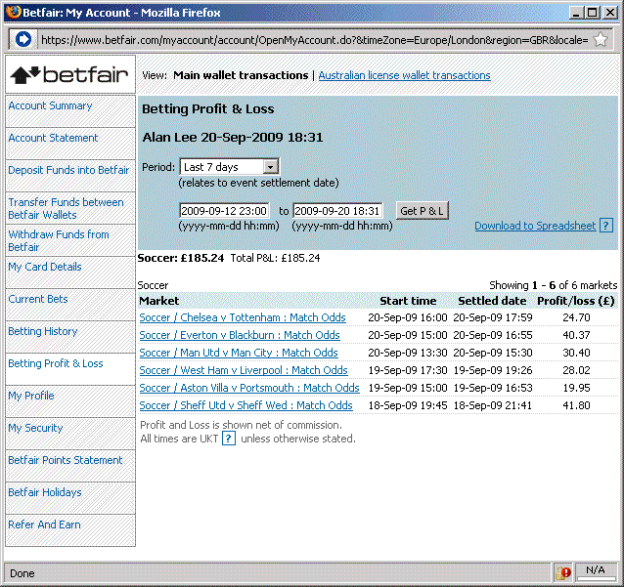The image size is (624, 587).
Task: Click profit value 41.80
Action: point(576,405)
